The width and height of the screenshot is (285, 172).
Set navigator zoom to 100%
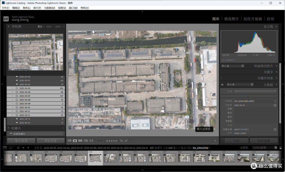click(x=49, y=27)
